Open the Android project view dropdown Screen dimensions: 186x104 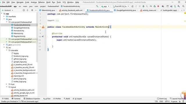click(7, 10)
